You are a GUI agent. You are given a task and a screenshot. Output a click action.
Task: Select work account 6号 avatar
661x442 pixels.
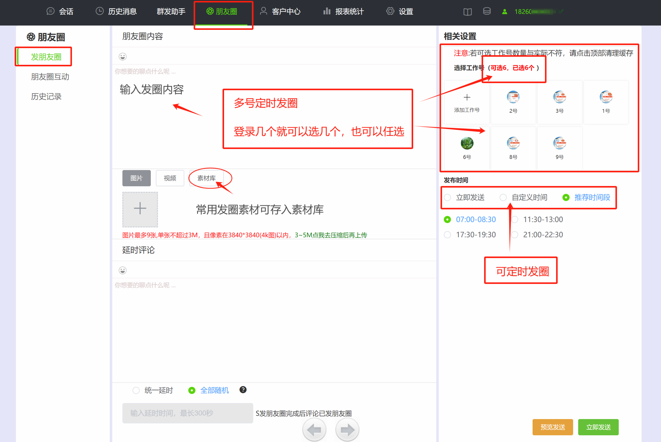point(467,143)
